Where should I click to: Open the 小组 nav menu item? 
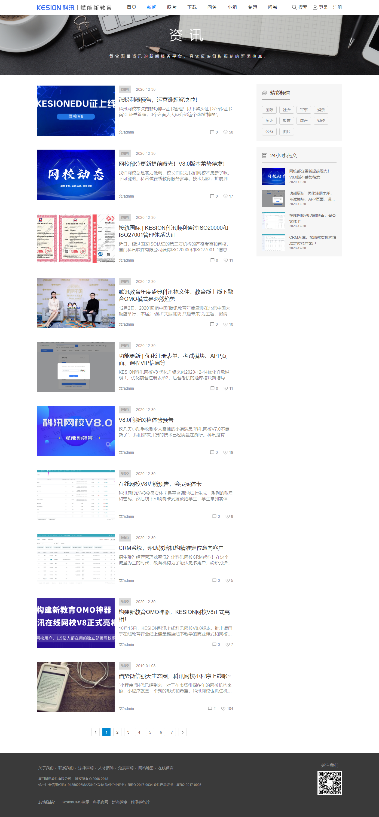click(232, 7)
